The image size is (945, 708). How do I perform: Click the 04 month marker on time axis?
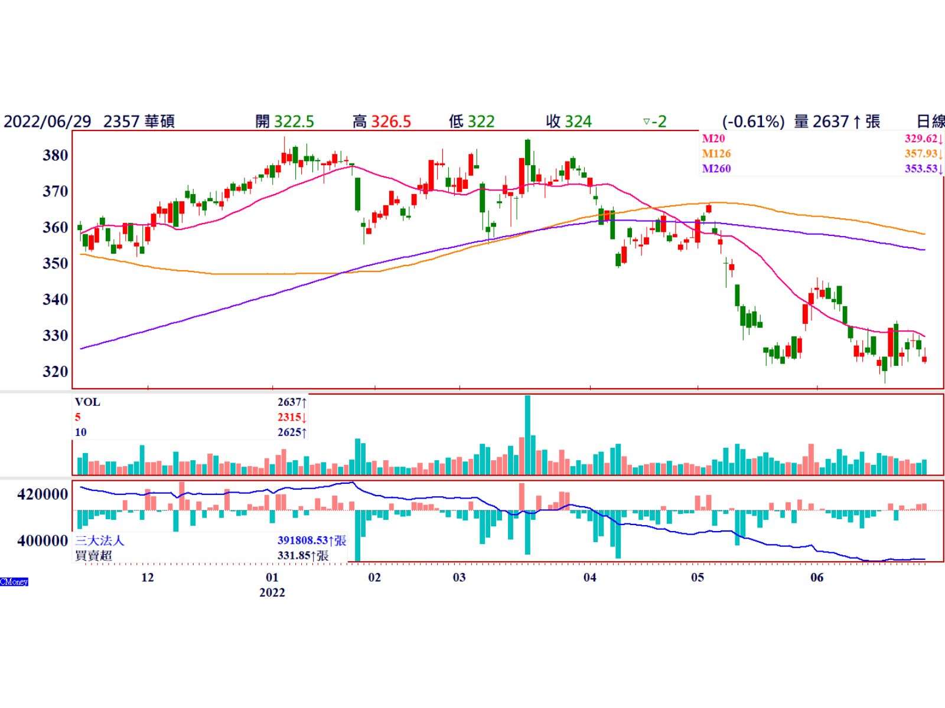(x=590, y=578)
